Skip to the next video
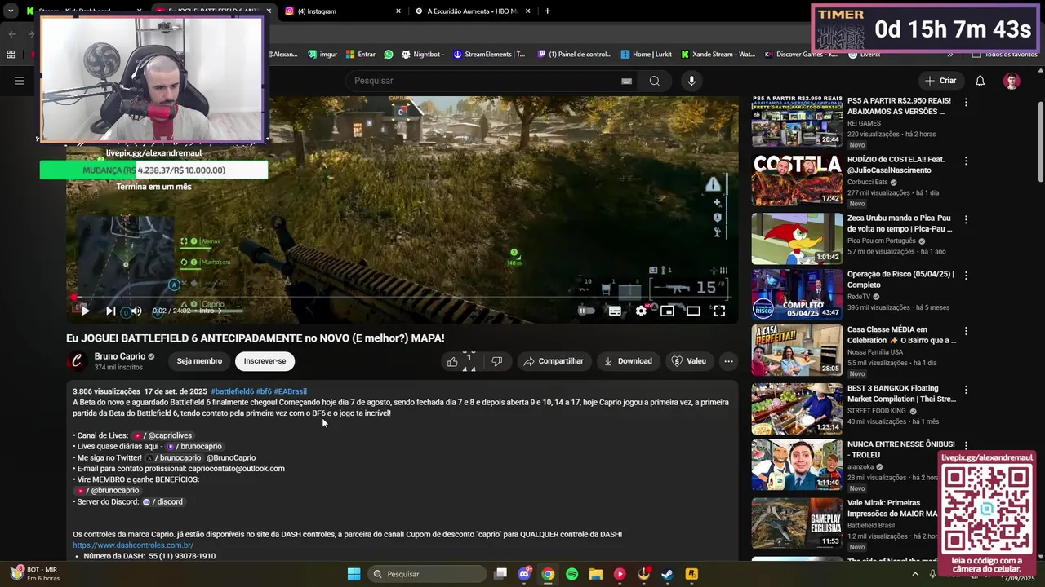The width and height of the screenshot is (1045, 587). point(110,311)
